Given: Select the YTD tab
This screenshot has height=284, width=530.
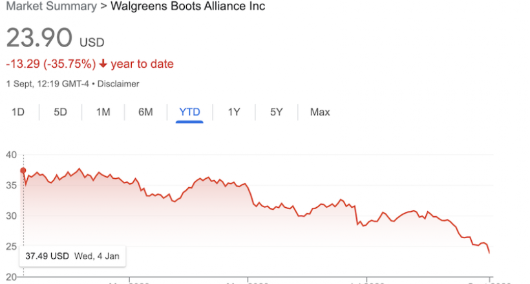Looking at the screenshot, I should pos(189,112).
